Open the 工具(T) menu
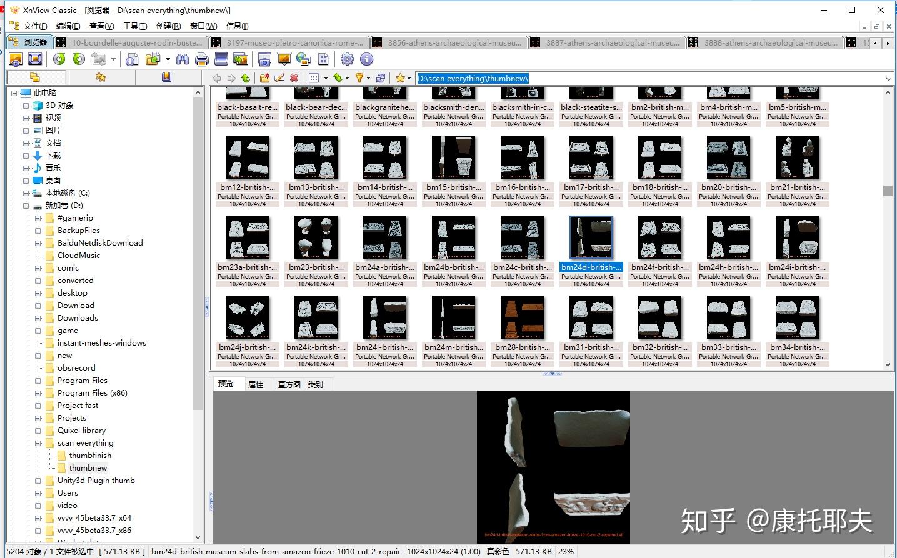Image resolution: width=897 pixels, height=558 pixels. pyautogui.click(x=135, y=26)
